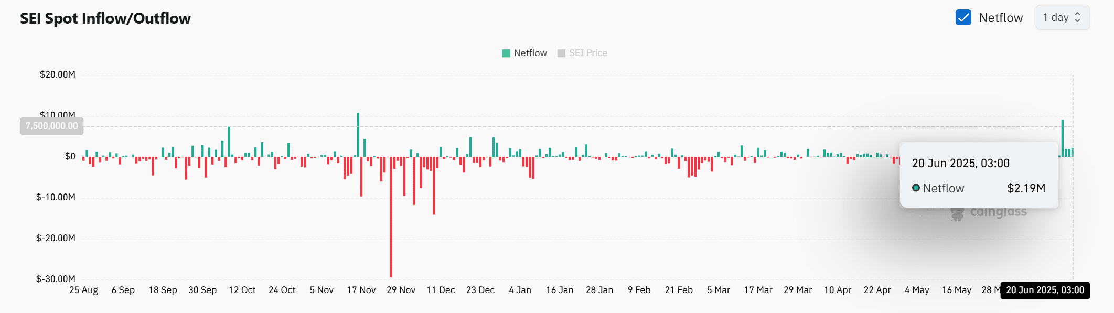Image resolution: width=1114 pixels, height=313 pixels.
Task: Click the SEI Spot Inflow/Outflow chart title
Action: (x=105, y=18)
